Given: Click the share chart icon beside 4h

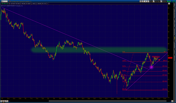Looking at the screenshot, I should point(142,1).
